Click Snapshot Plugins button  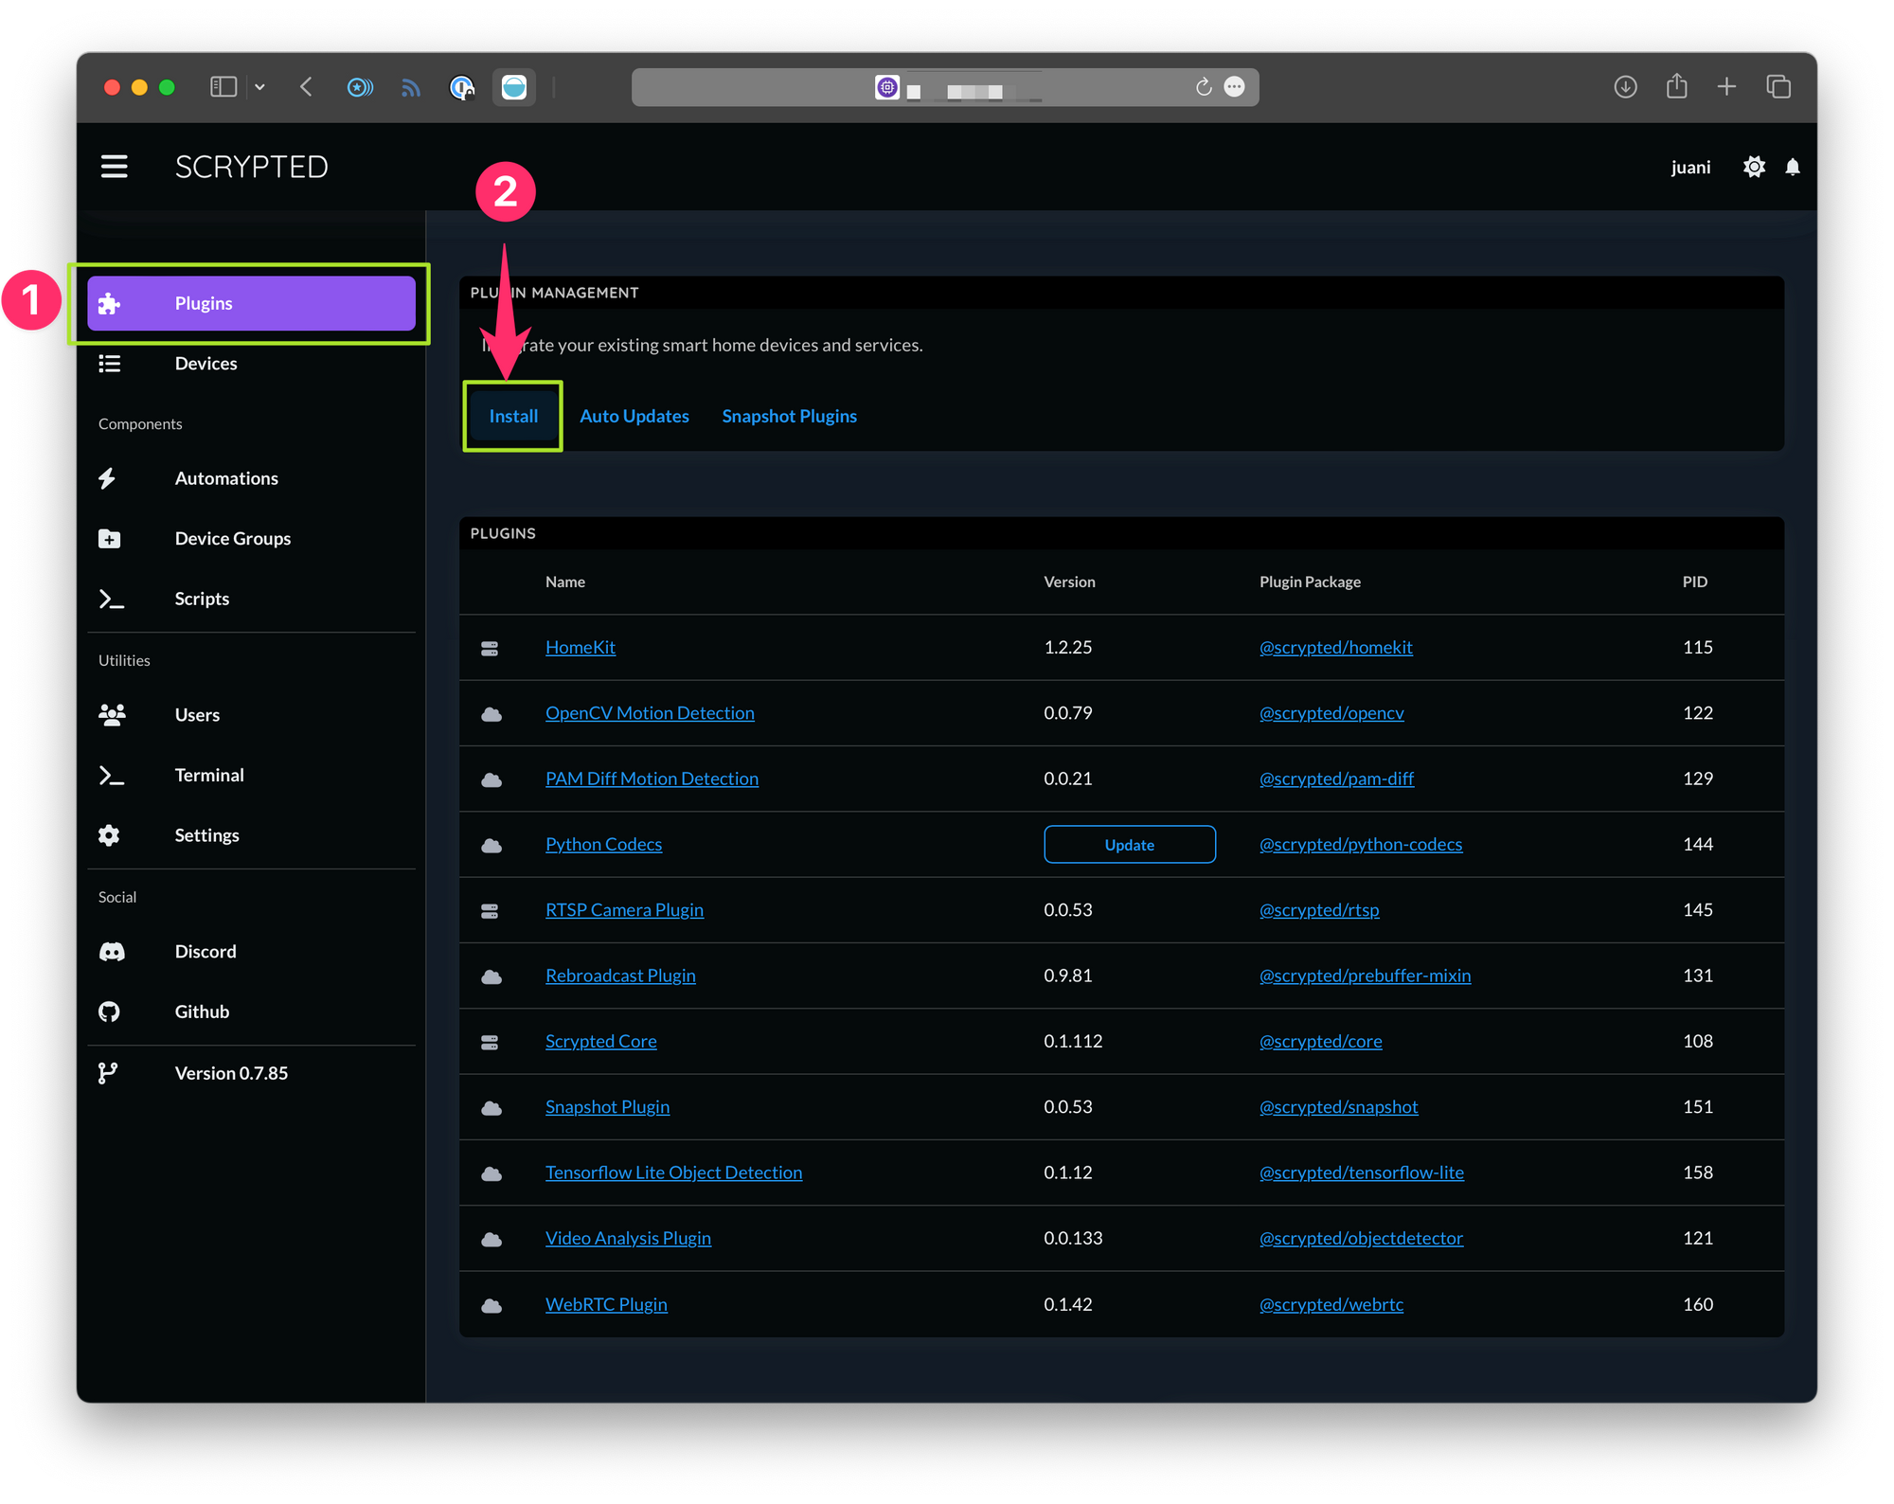click(x=789, y=417)
